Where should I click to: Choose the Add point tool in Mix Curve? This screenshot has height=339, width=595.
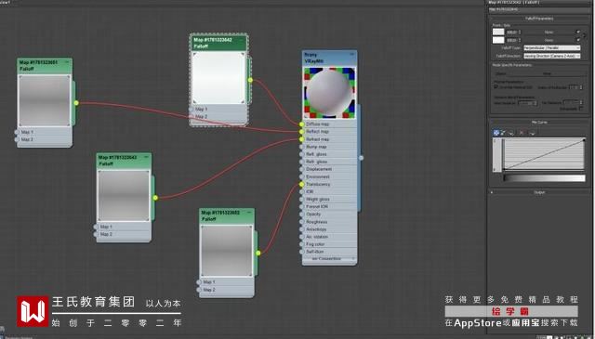coord(510,133)
